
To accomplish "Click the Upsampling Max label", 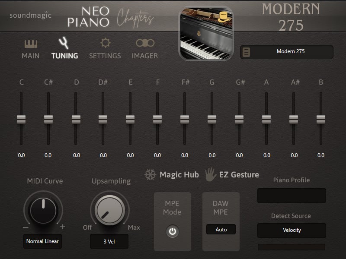I will 134,227.
